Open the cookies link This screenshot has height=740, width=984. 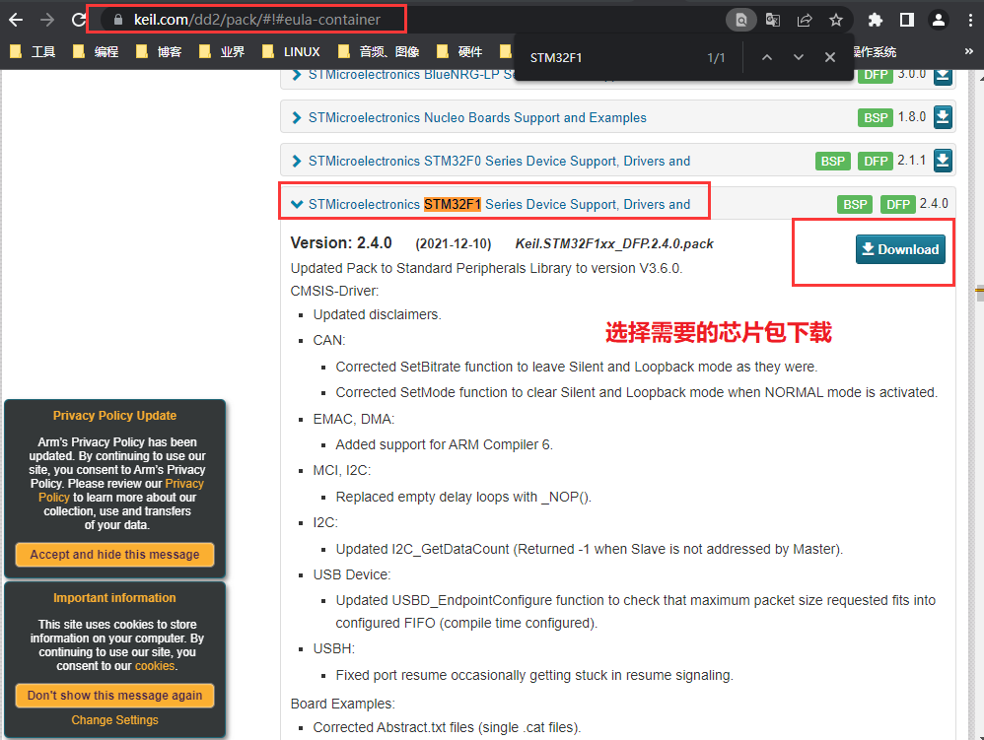[155, 666]
